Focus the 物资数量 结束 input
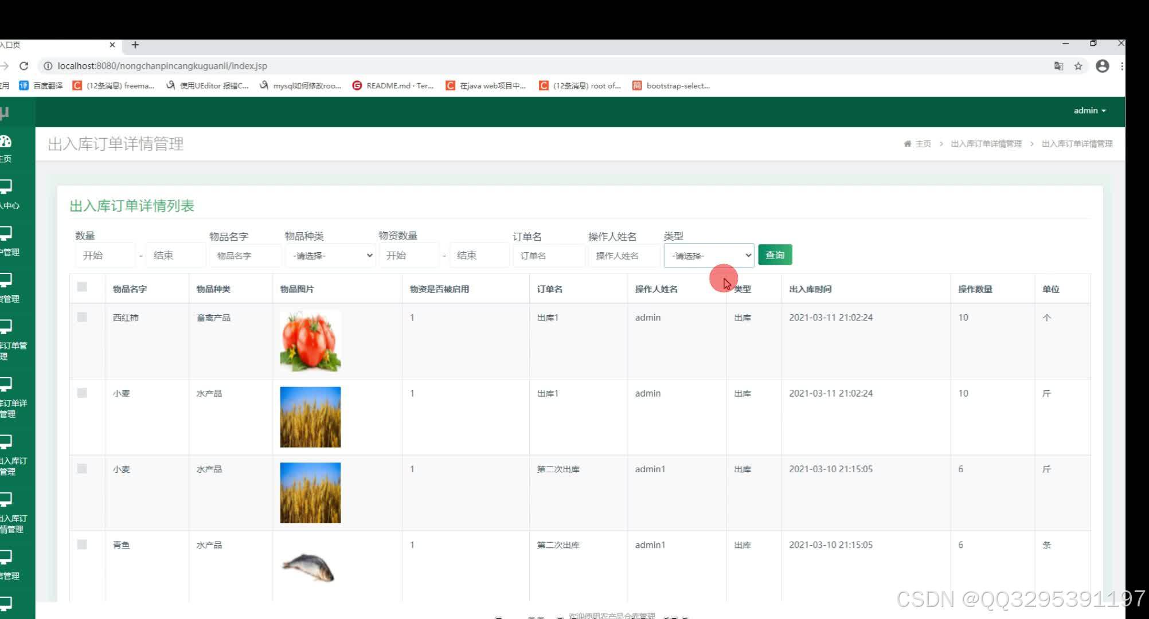Image resolution: width=1149 pixels, height=619 pixels. pyautogui.click(x=479, y=256)
